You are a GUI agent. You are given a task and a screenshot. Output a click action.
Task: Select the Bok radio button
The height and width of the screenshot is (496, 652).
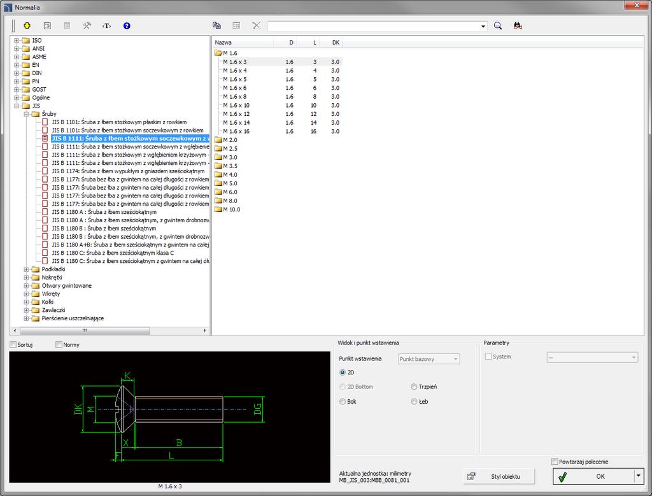tap(343, 402)
